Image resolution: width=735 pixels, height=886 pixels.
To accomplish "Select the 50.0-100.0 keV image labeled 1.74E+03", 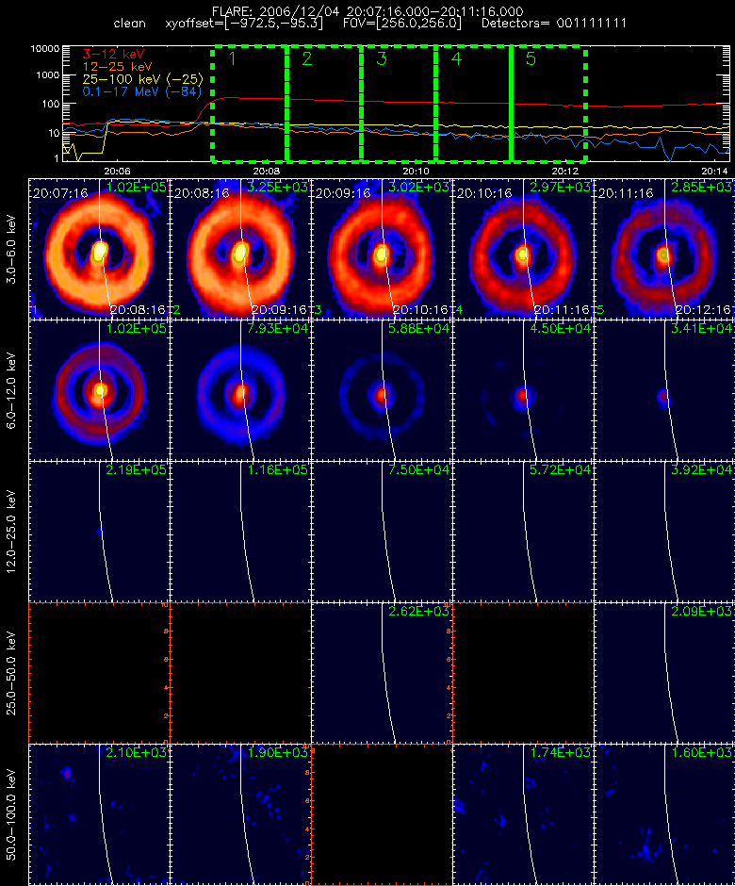I will coord(523,814).
